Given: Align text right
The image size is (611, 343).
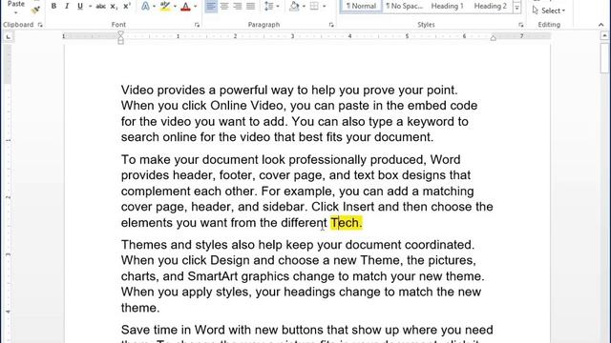Looking at the screenshot, I should (238, 6).
